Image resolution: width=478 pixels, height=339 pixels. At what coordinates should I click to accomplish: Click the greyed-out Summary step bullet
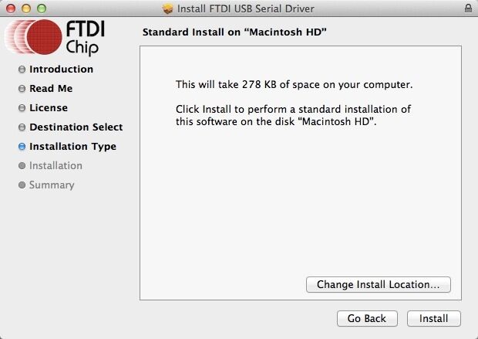point(22,185)
